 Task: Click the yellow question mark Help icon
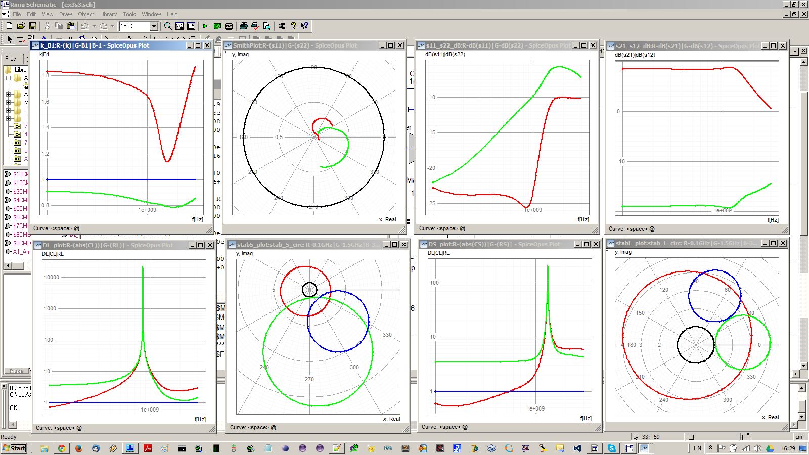click(x=293, y=26)
